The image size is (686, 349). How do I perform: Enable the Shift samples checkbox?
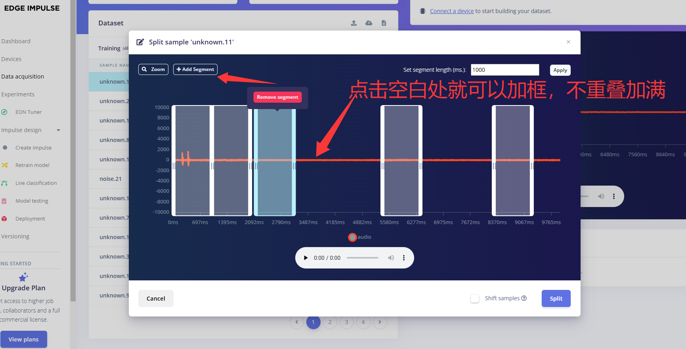[x=475, y=299]
